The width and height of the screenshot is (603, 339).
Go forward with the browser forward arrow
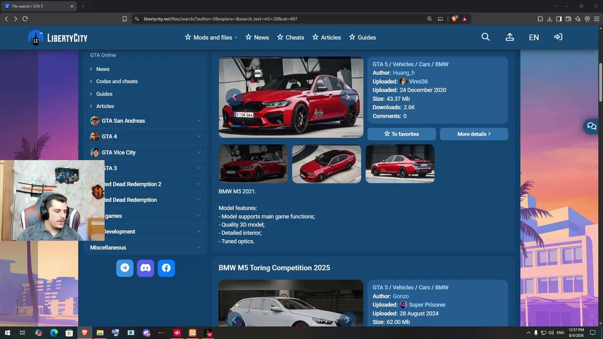point(16,19)
